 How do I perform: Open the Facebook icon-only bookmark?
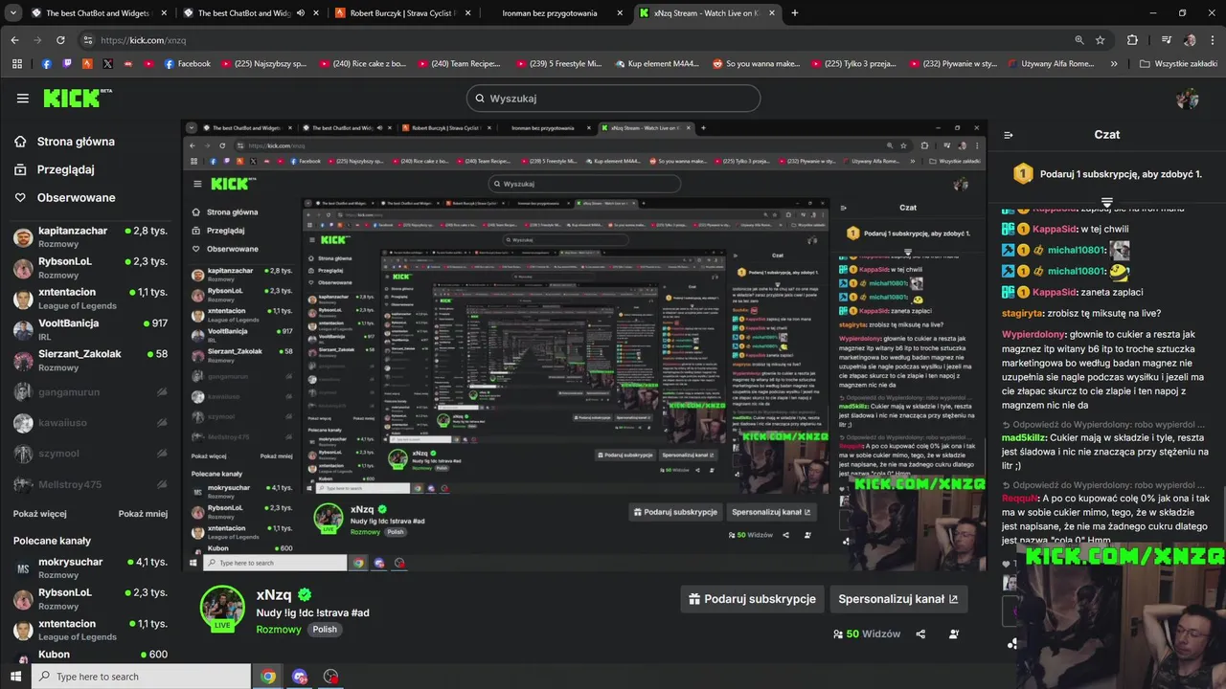pyautogui.click(x=47, y=64)
